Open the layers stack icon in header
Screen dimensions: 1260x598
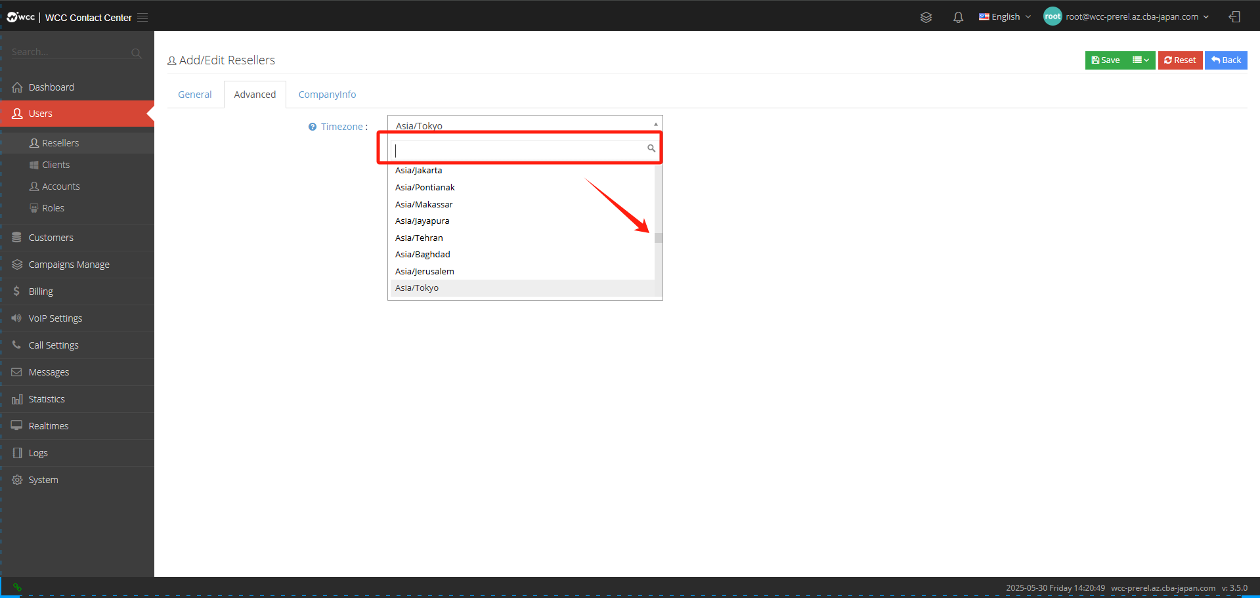pos(926,17)
